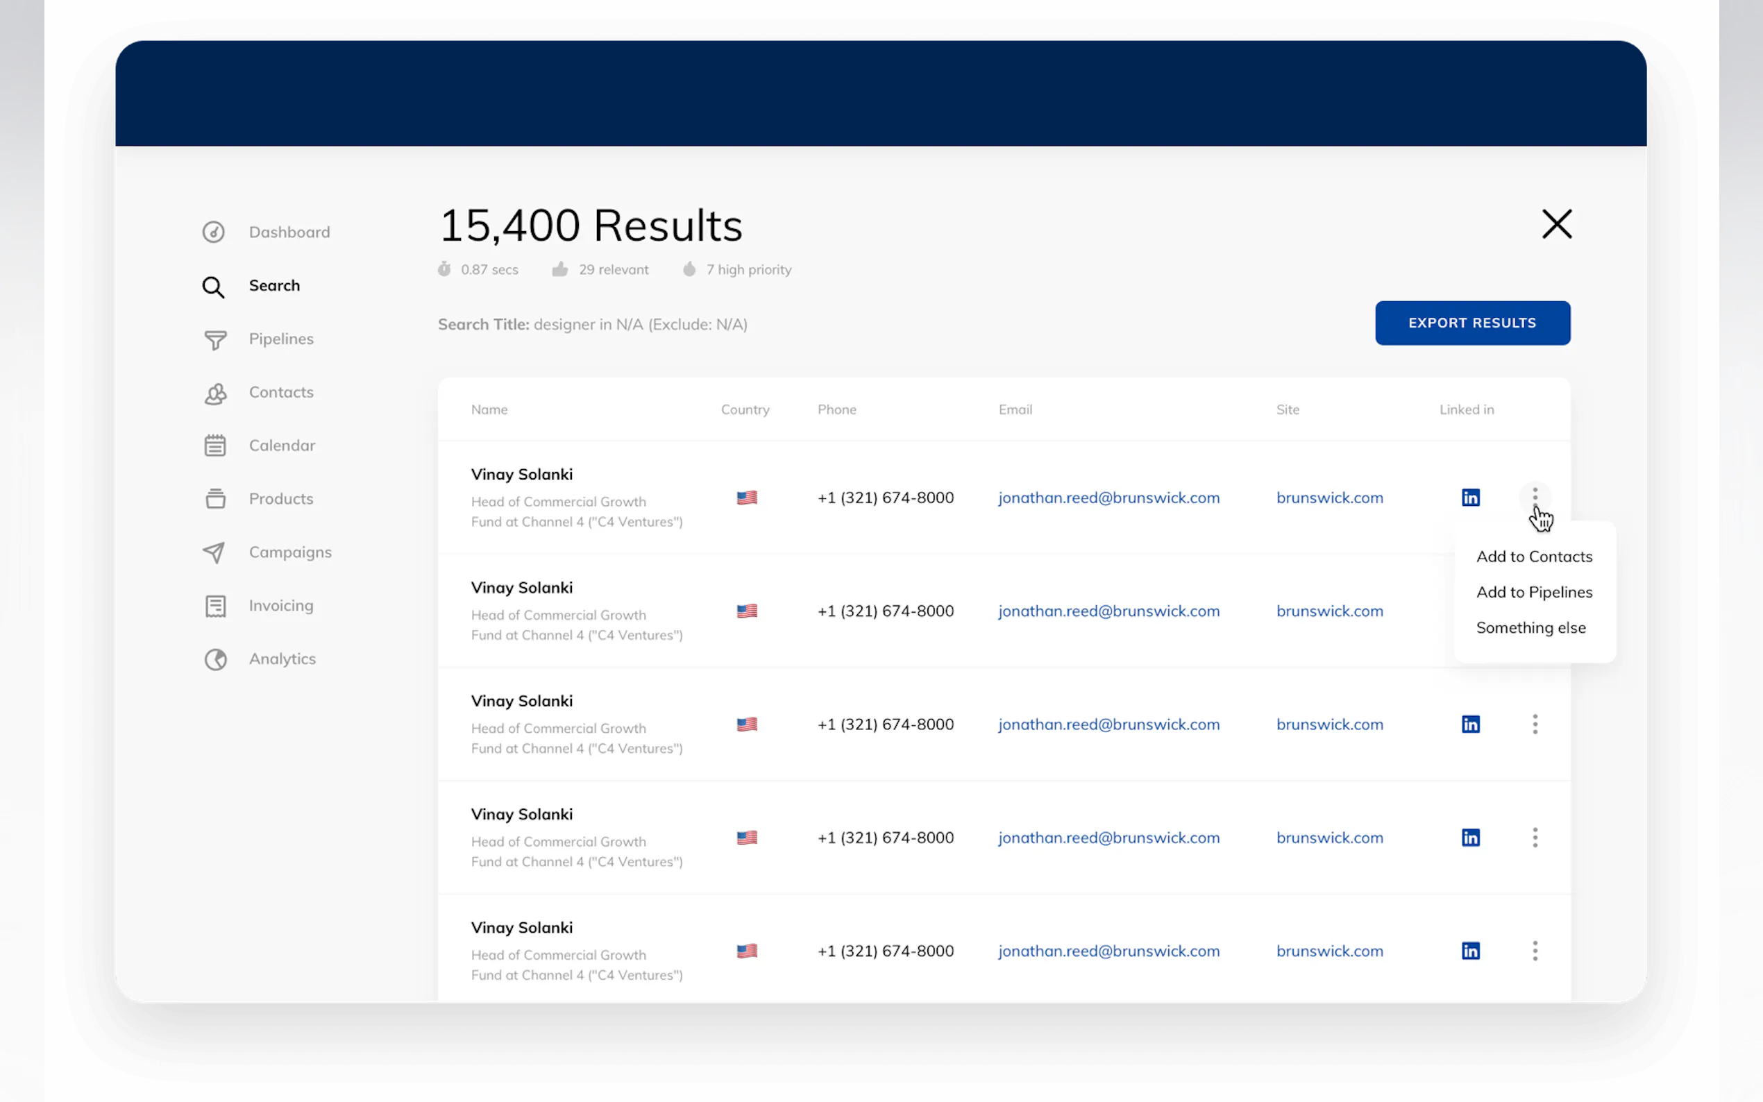Open the LinkedIn icon in first row

1470,498
